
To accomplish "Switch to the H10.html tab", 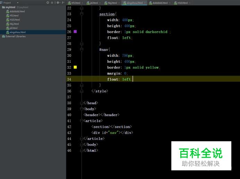I will click(x=182, y=3).
